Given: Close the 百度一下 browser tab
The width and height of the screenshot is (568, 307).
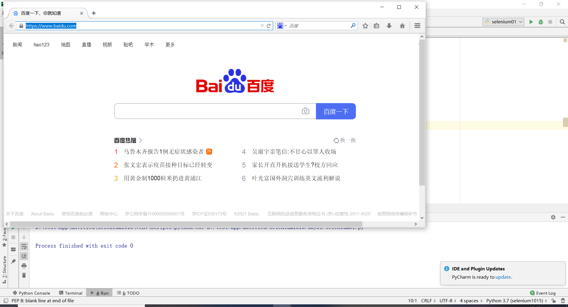Looking at the screenshot, I should [82, 13].
